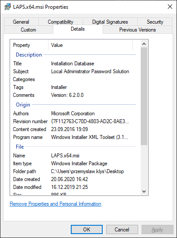Click the Title property label
The width and height of the screenshot is (177, 238).
[x=17, y=64]
